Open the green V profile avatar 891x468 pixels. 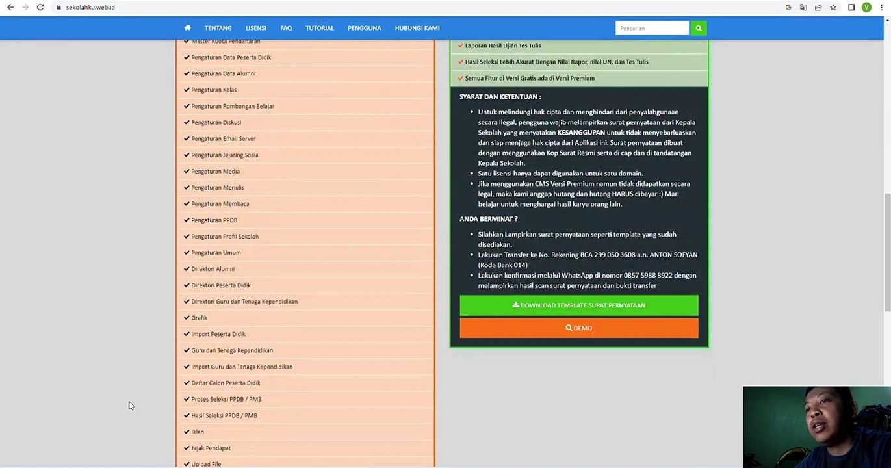point(866,7)
